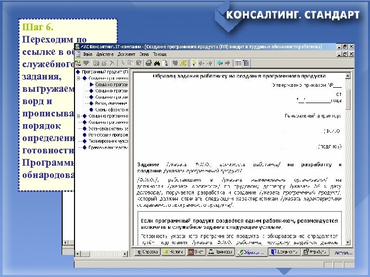The image size is (370, 277).
Task: Click the greyed-out delete X toolbar icon
Action: (113, 63)
